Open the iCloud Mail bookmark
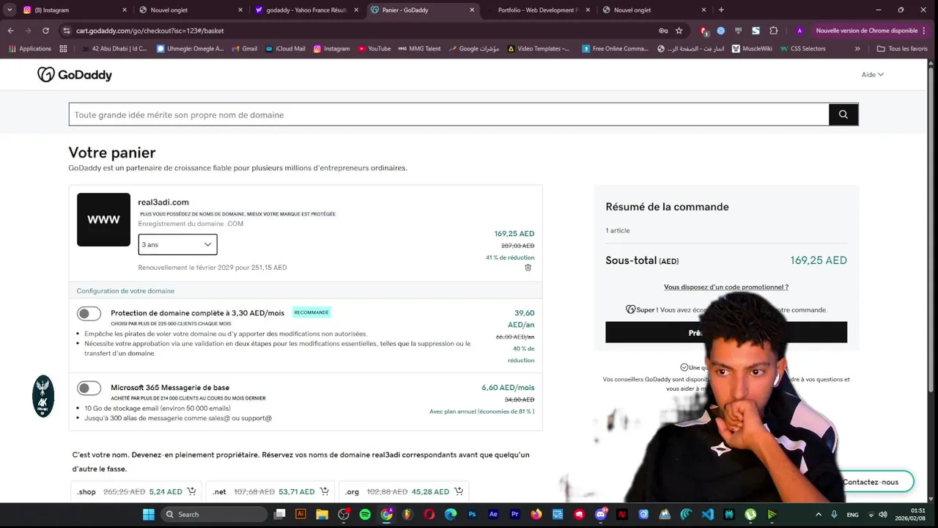 coord(285,48)
